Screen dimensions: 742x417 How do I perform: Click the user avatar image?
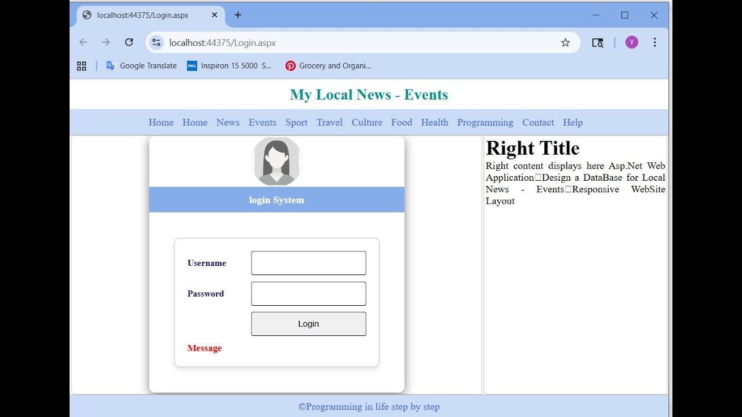(x=277, y=162)
